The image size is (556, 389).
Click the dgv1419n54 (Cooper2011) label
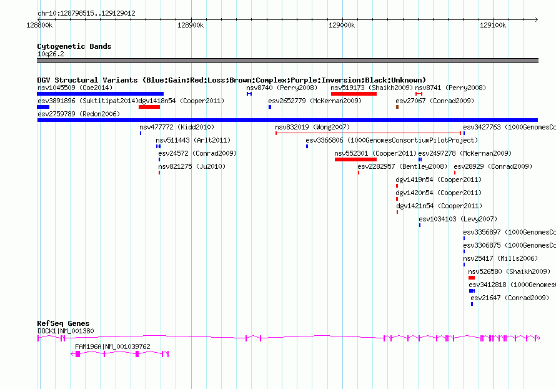439,179
